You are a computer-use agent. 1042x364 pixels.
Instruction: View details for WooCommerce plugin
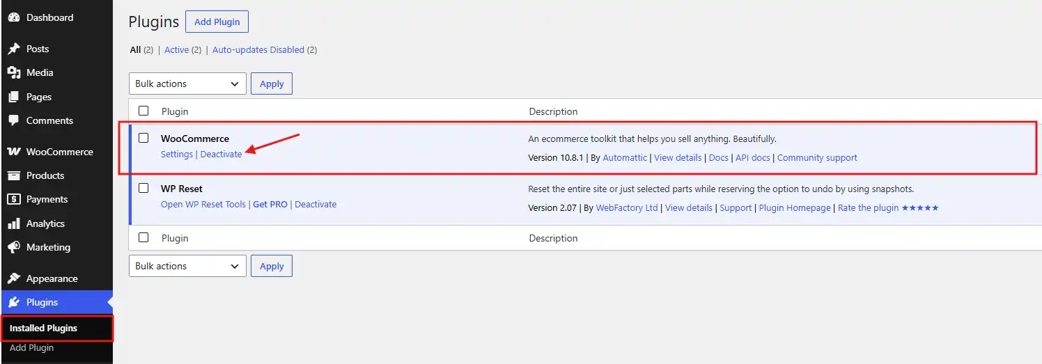(678, 158)
